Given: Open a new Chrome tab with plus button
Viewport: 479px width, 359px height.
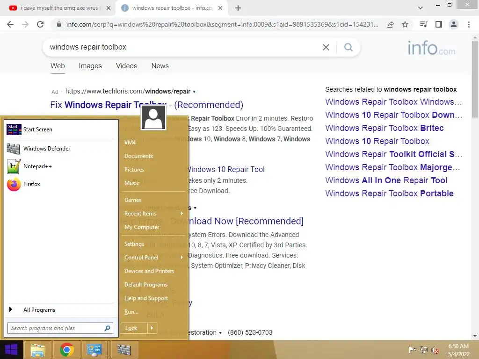Looking at the screenshot, I should tap(238, 8).
